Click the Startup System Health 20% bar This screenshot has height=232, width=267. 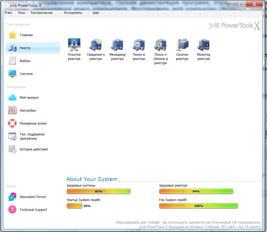pos(75,206)
